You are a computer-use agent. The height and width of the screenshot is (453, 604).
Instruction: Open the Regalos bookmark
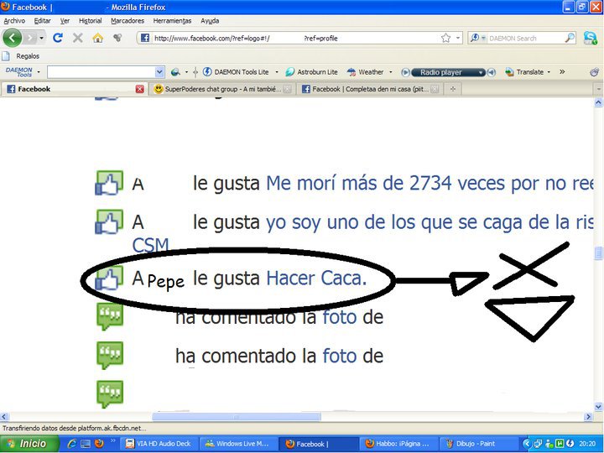click(x=21, y=56)
